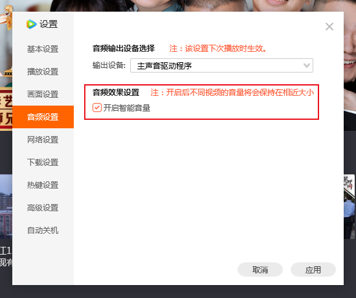This screenshot has height=298, width=356.
Task: Open the 主声音驱动程序 combo box
Action: click(x=221, y=65)
